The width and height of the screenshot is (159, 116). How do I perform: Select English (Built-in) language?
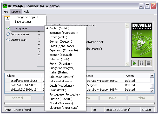pyautogui.click(x=65, y=28)
